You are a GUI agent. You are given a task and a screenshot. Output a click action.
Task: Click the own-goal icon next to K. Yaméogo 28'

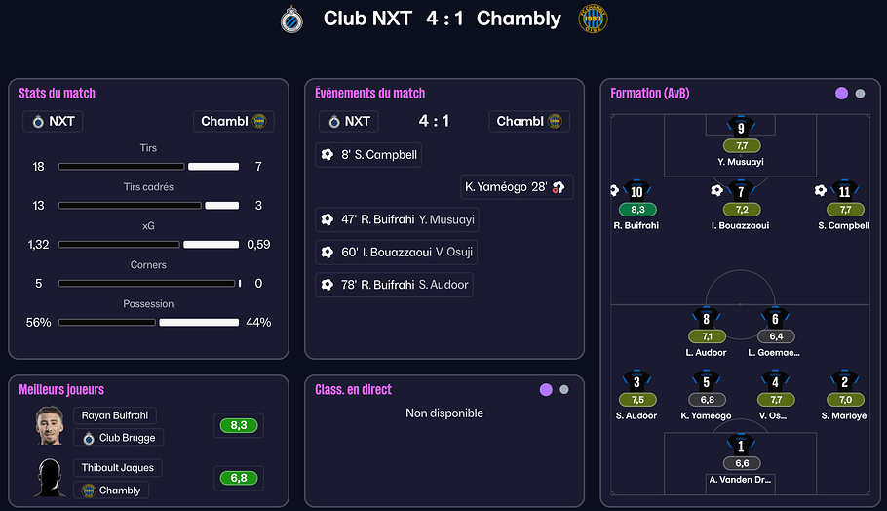point(559,187)
